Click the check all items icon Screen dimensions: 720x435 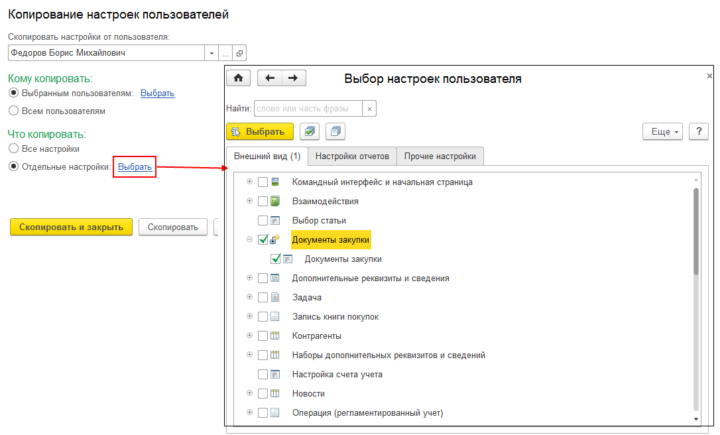click(310, 131)
